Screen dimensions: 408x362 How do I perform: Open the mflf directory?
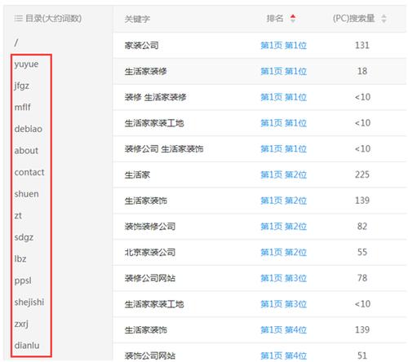click(x=23, y=107)
